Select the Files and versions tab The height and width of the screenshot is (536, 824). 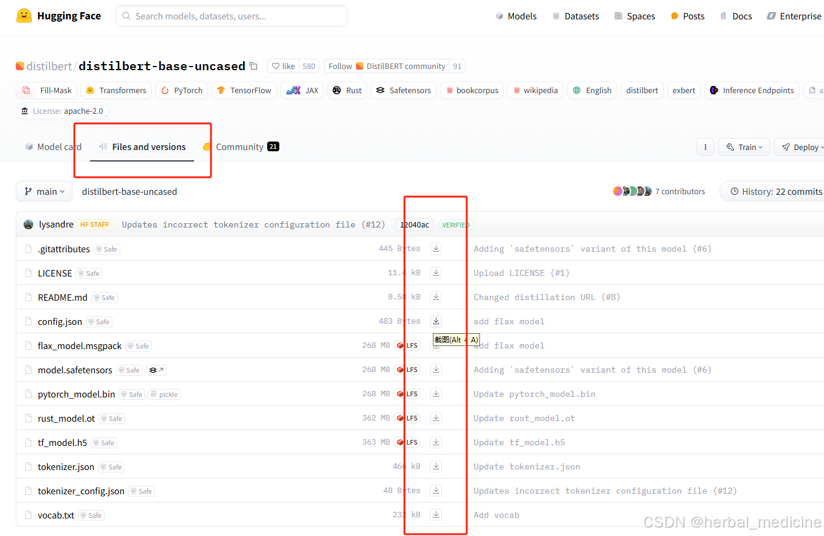click(x=142, y=147)
